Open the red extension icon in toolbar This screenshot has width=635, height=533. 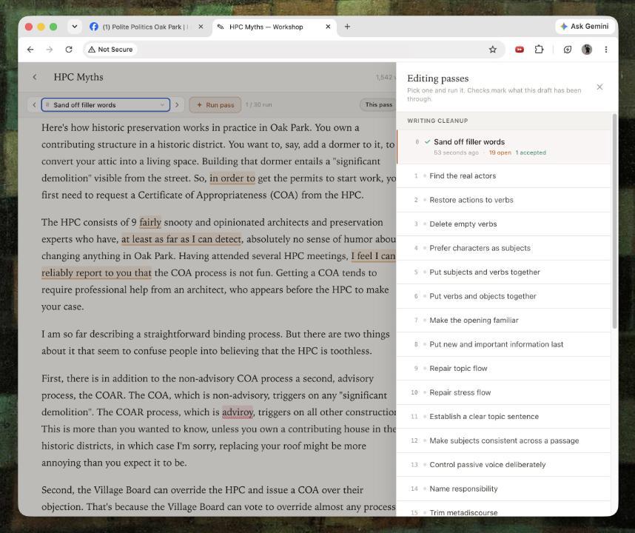pyautogui.click(x=520, y=50)
